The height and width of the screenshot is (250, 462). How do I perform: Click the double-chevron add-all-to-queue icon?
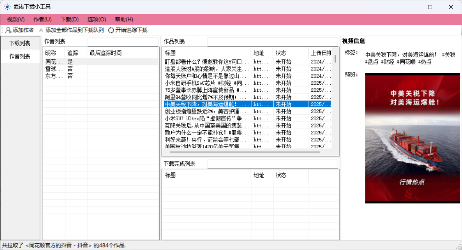tap(41, 30)
